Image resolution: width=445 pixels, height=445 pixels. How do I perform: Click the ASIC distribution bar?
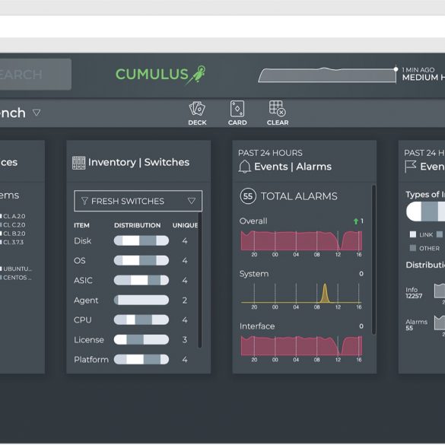point(141,281)
